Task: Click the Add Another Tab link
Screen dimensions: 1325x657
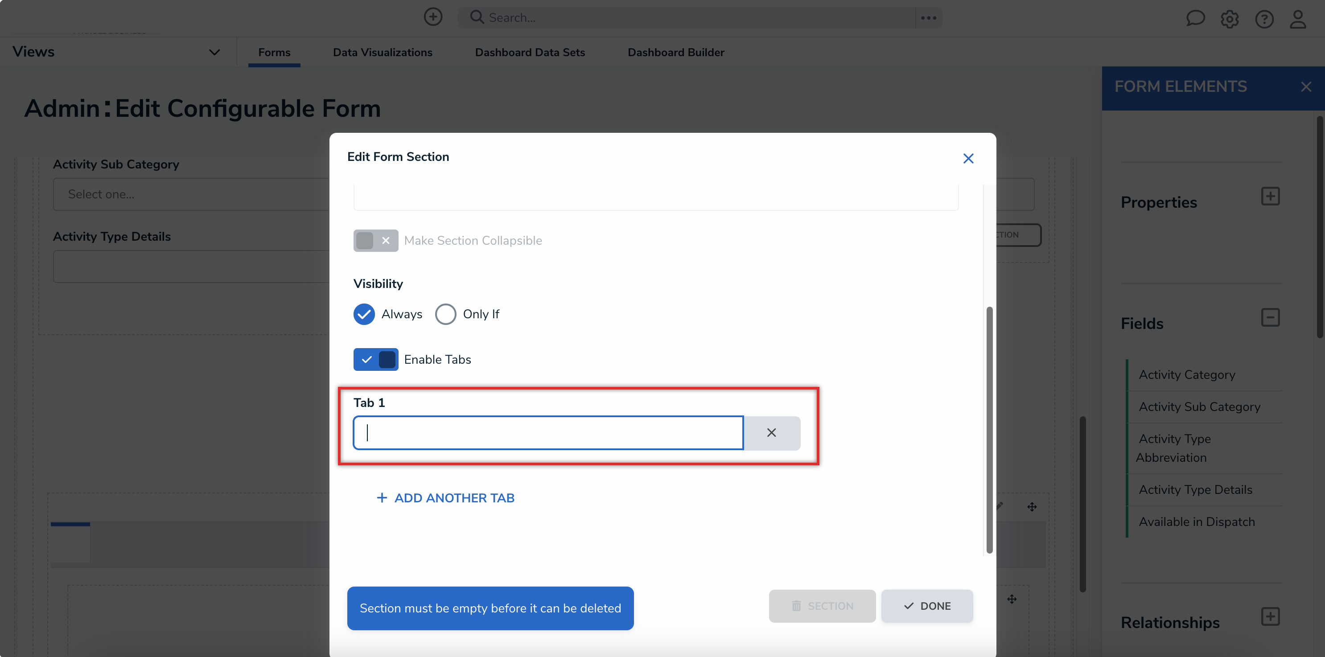Action: click(445, 497)
